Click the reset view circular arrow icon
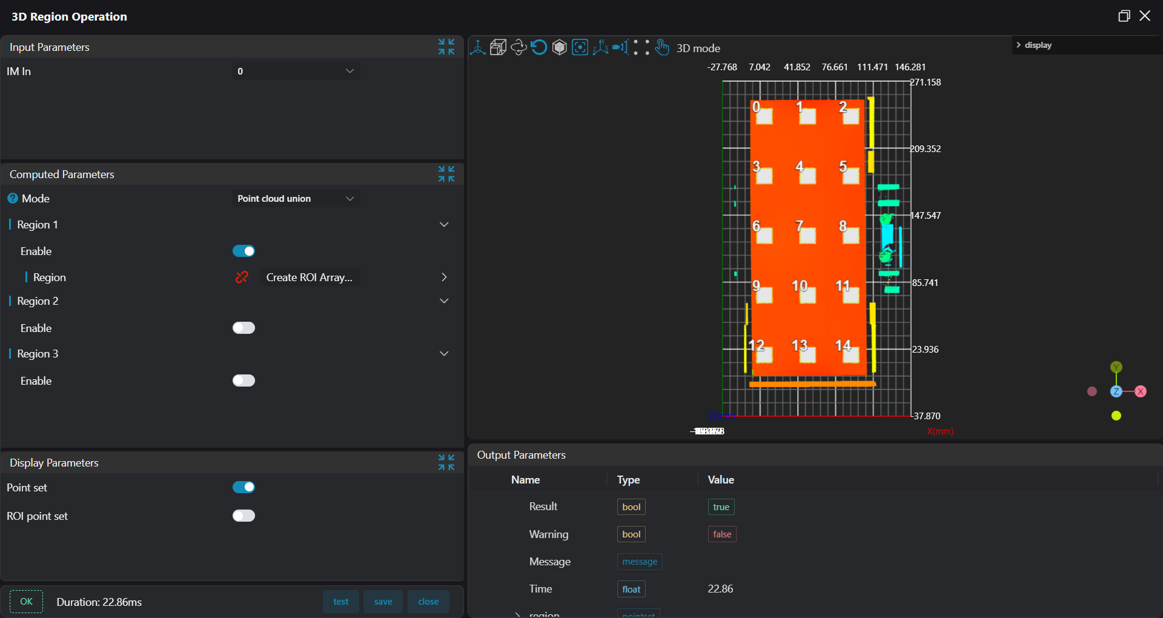Viewport: 1163px width, 618px height. pyautogui.click(x=539, y=48)
